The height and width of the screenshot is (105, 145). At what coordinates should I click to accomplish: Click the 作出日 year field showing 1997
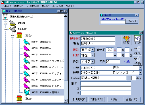110,50
